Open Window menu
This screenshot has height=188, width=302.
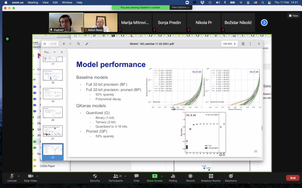(x=67, y=3)
